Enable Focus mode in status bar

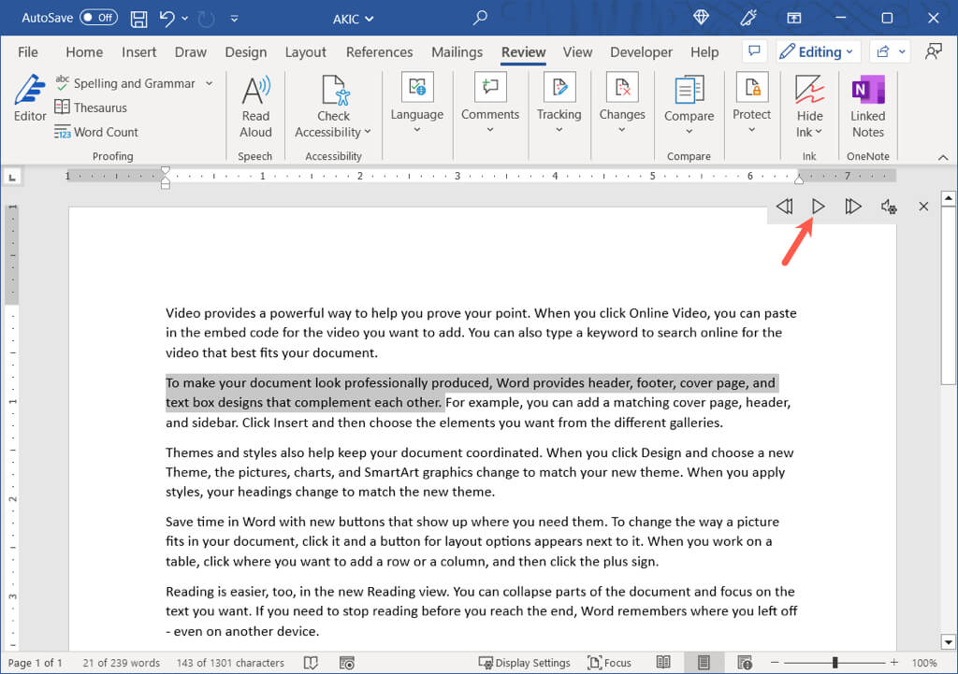pos(609,663)
